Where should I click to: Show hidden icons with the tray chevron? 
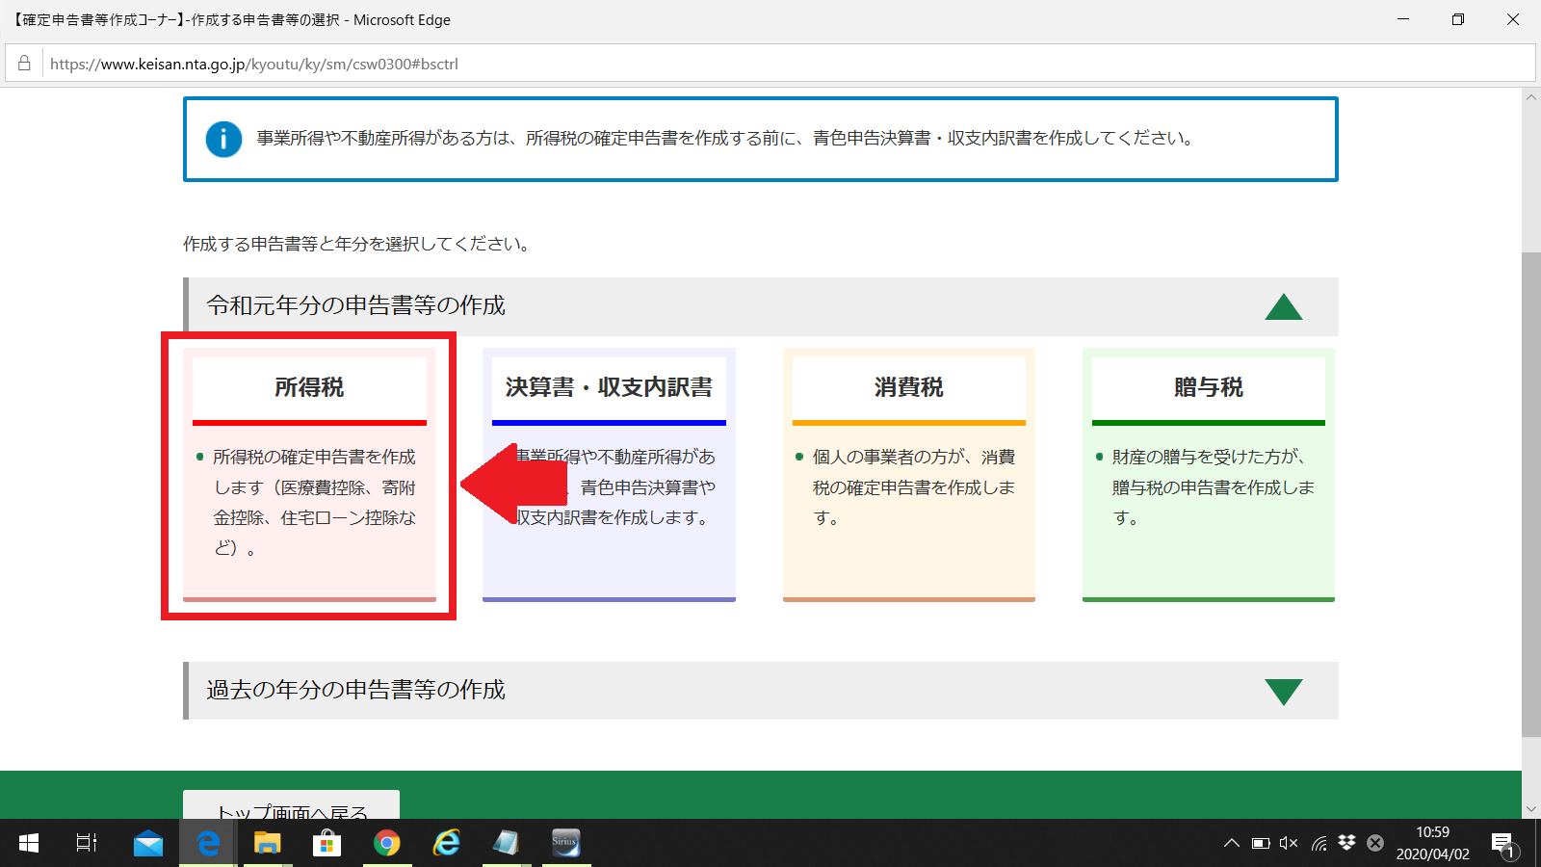coord(1231,843)
